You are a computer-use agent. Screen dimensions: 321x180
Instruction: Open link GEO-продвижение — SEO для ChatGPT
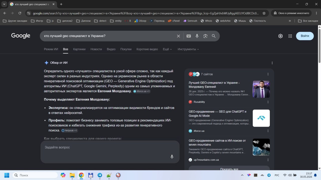tap(217, 114)
